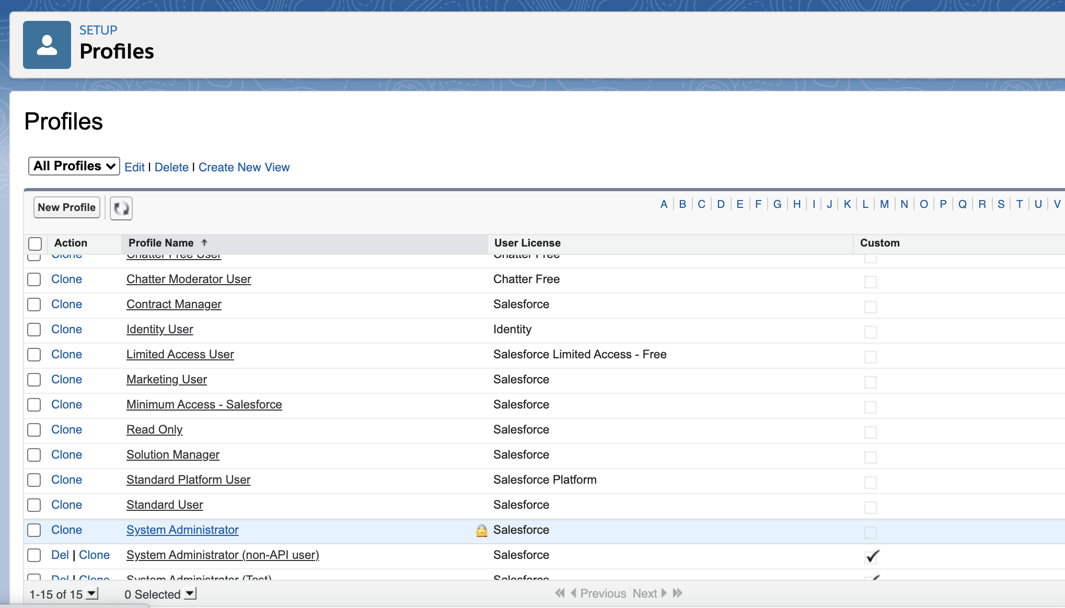Open the Marketing User profile
The width and height of the screenshot is (1065, 608).
point(167,380)
